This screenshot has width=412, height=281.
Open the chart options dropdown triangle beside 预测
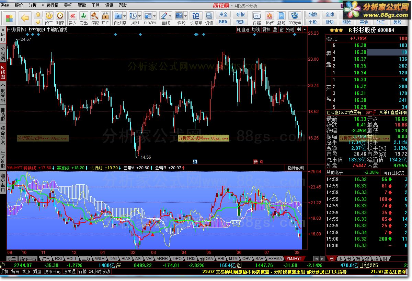(305, 29)
